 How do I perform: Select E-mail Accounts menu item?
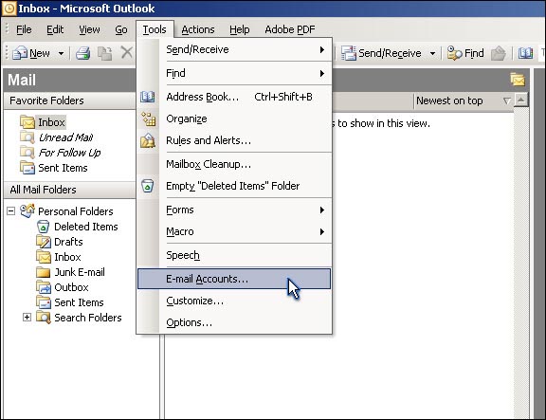(234, 279)
